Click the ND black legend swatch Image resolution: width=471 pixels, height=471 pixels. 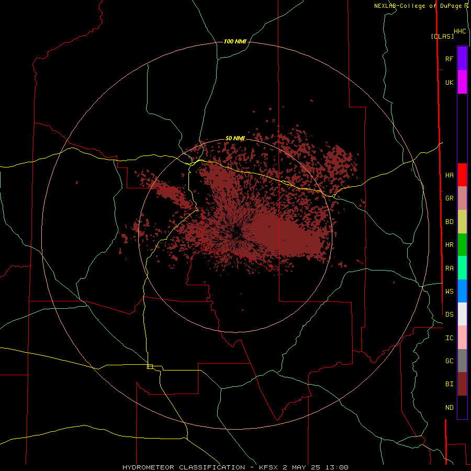[462, 407]
